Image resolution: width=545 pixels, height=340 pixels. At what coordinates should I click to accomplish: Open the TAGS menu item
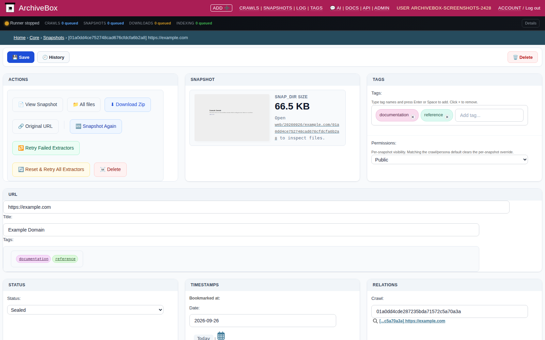pyautogui.click(x=316, y=8)
